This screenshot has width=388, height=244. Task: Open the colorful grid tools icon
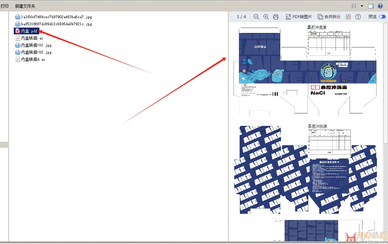tap(348, 17)
